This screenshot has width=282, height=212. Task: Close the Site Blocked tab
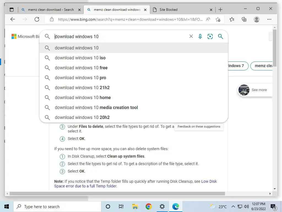(x=211, y=10)
